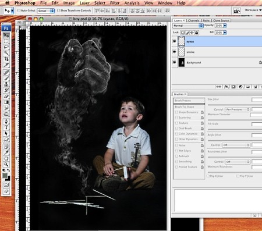Select the Eyedropper tool
262x231 pixels.
coord(6,152)
